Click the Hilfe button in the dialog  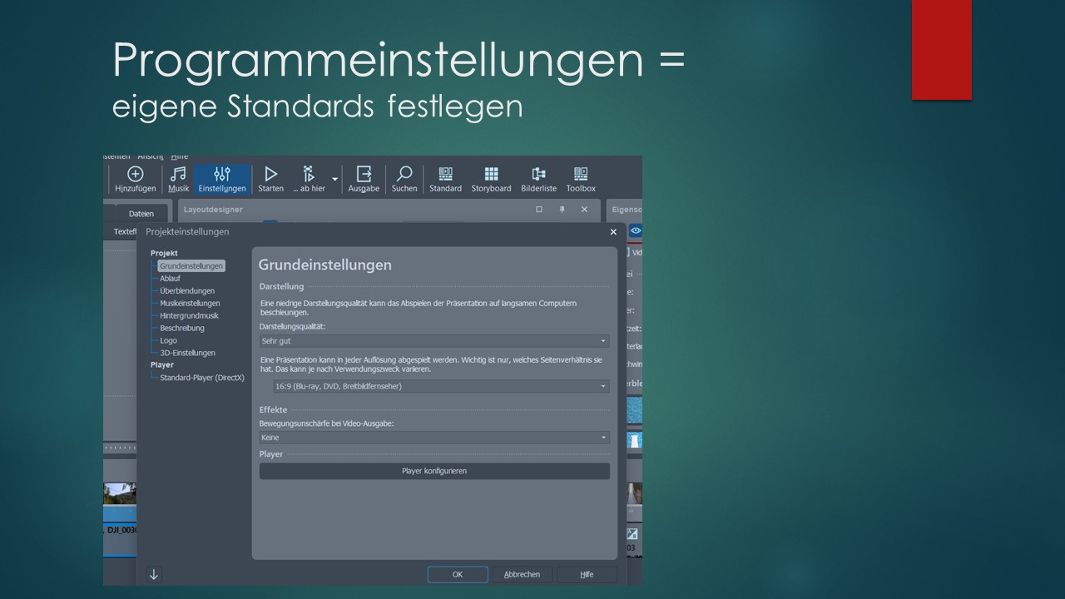587,574
